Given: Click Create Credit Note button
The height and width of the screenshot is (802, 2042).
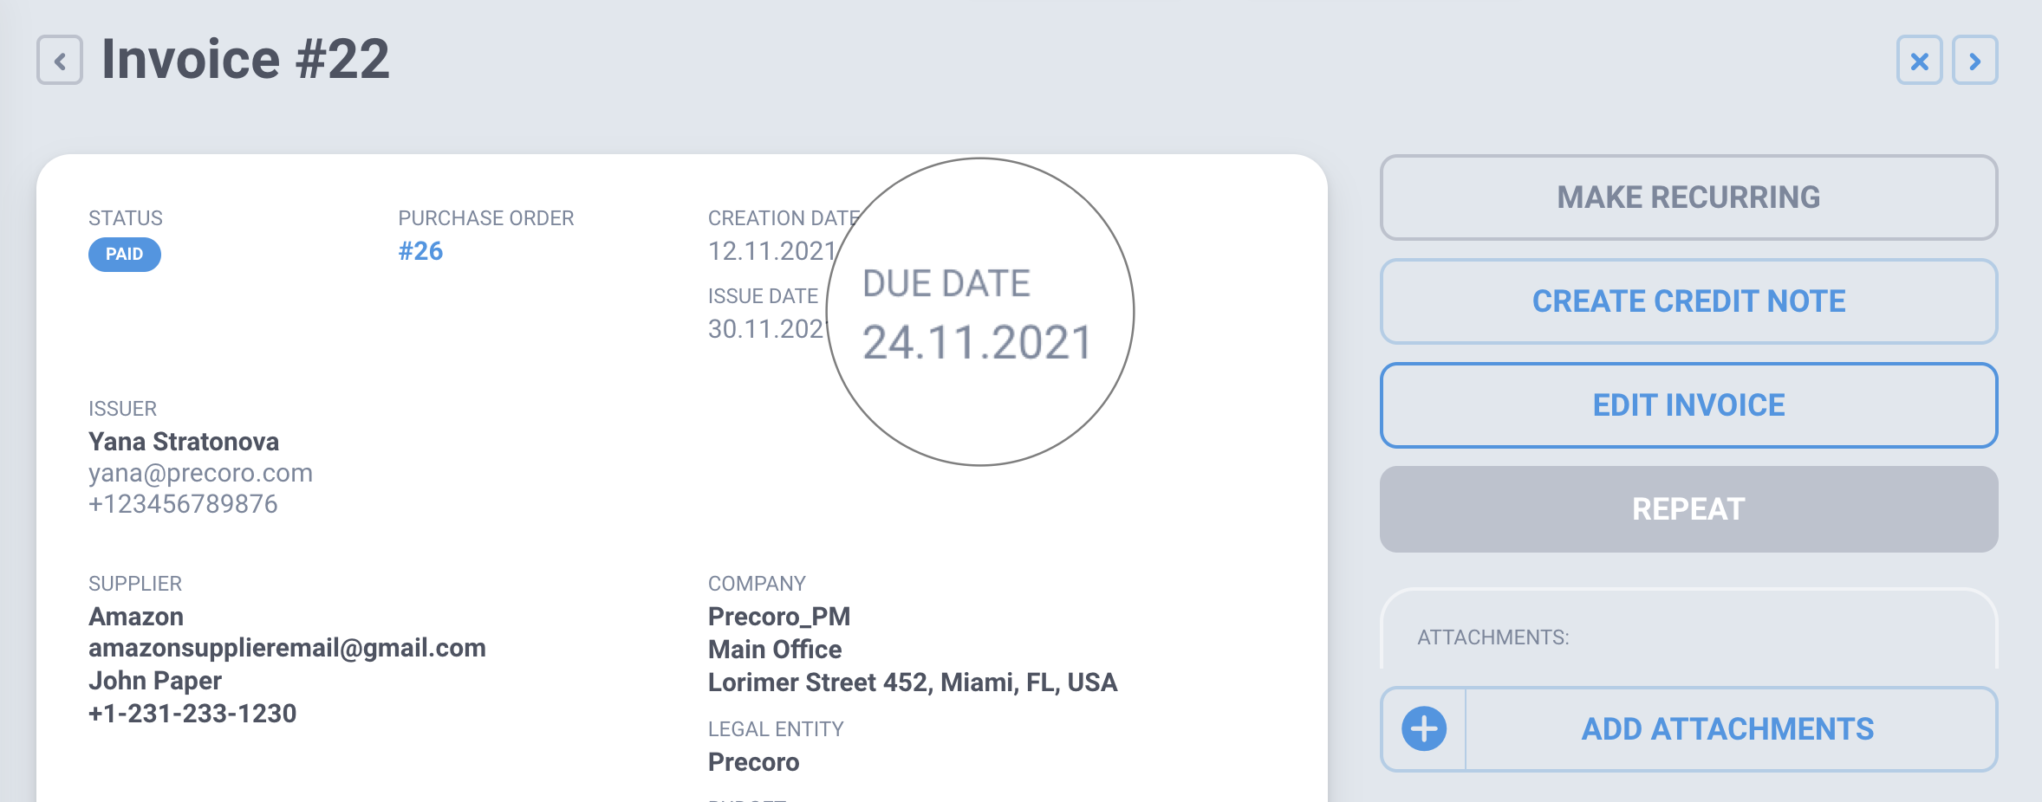Looking at the screenshot, I should (x=1688, y=301).
